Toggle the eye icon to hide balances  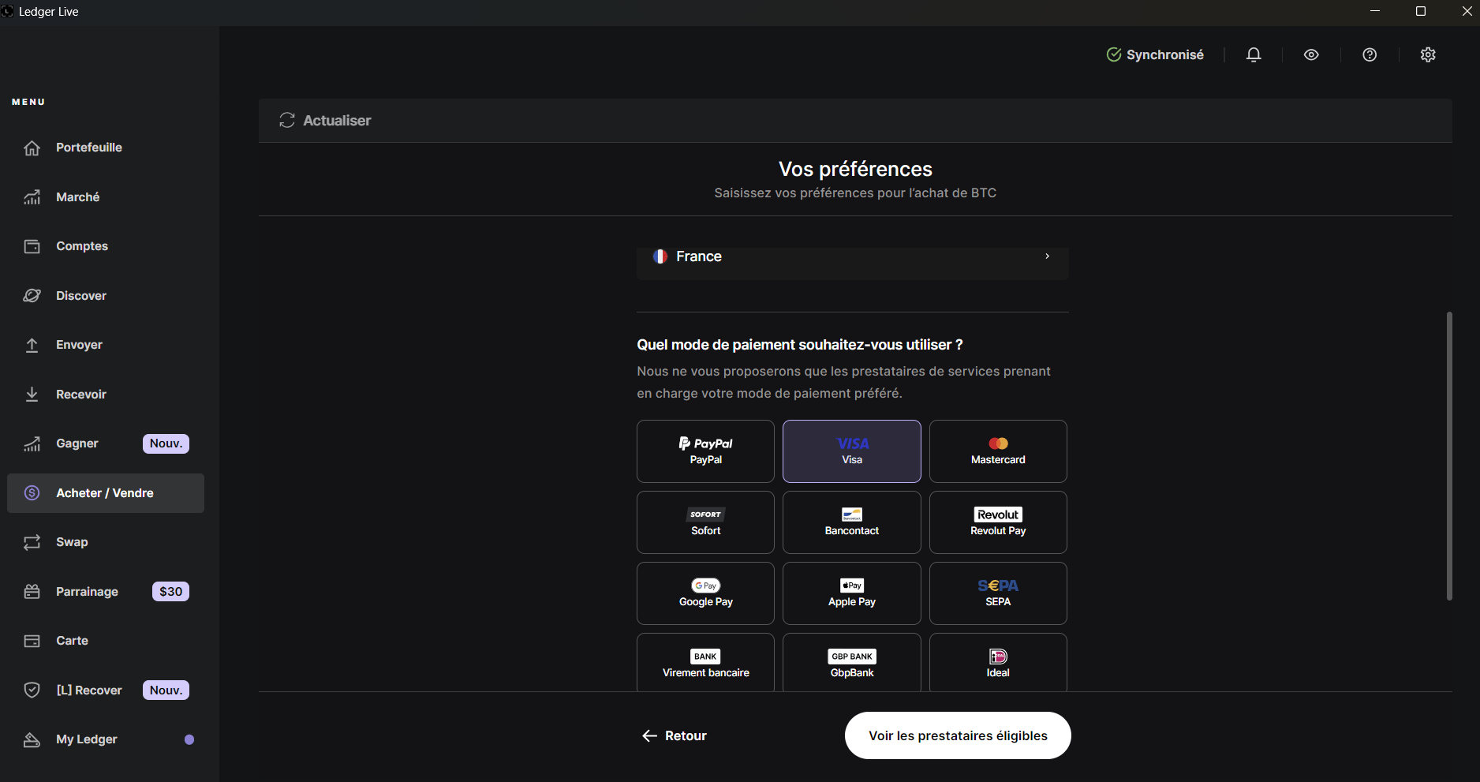1311,54
